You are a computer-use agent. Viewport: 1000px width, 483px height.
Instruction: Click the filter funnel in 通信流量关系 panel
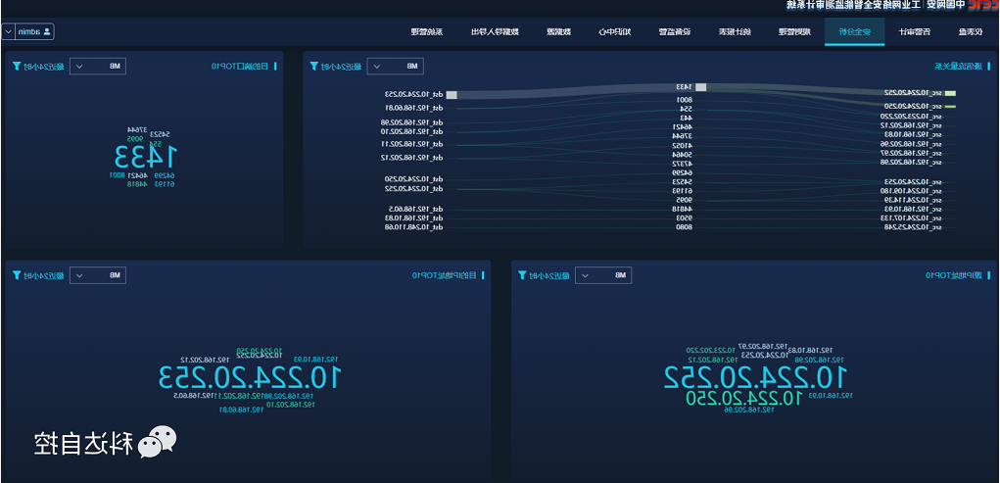314,67
